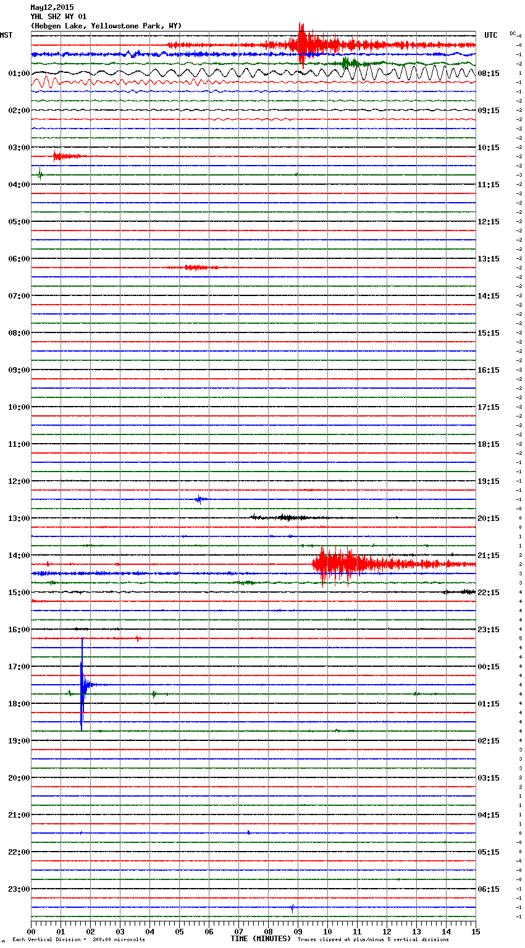525x948 pixels.
Task: Click the 08:15 UTC time label
Action: [489, 74]
